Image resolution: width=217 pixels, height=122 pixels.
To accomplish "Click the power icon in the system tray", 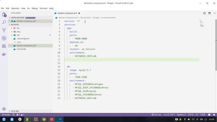I will [x=206, y=119].
